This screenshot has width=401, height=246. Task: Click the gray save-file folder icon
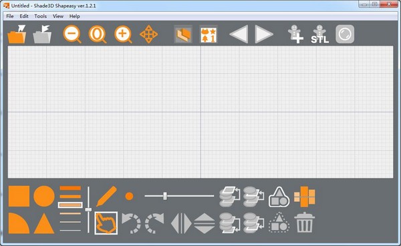(x=42, y=34)
